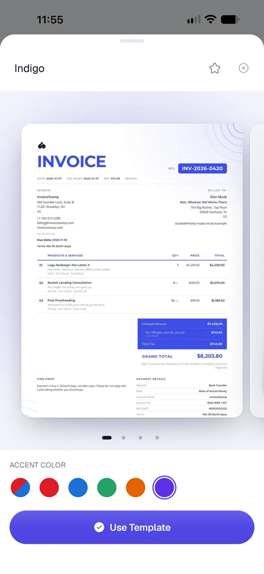This screenshot has height=574, width=264.
Task: Pick the orange accent color
Action: click(136, 488)
